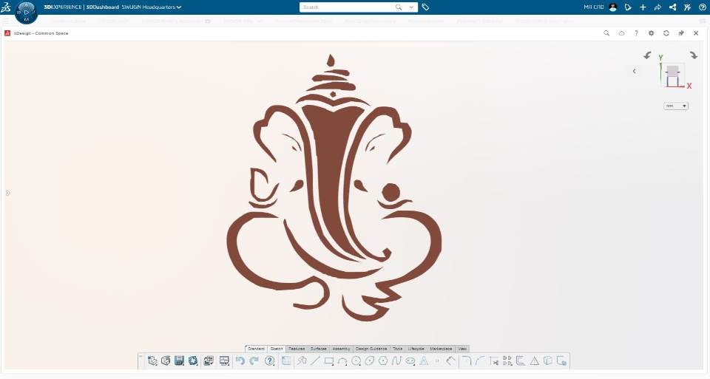
Task: Click the plus Add icon in top bar
Action: pos(643,7)
